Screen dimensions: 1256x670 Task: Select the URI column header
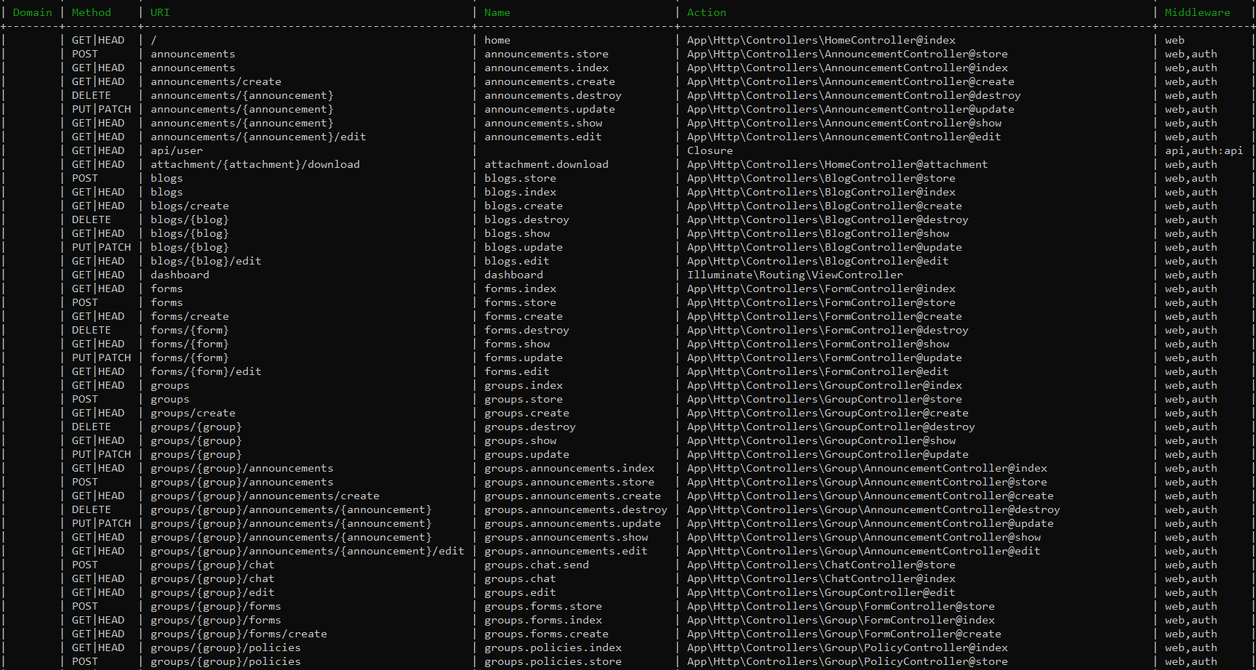click(x=159, y=12)
